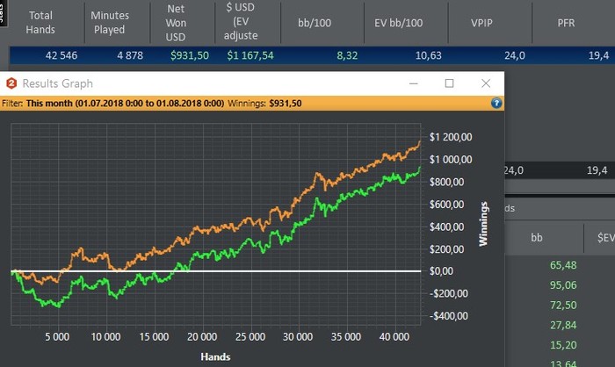Click the 8,32 bb/100 value
Screen dimensions: 615x367
click(x=347, y=55)
